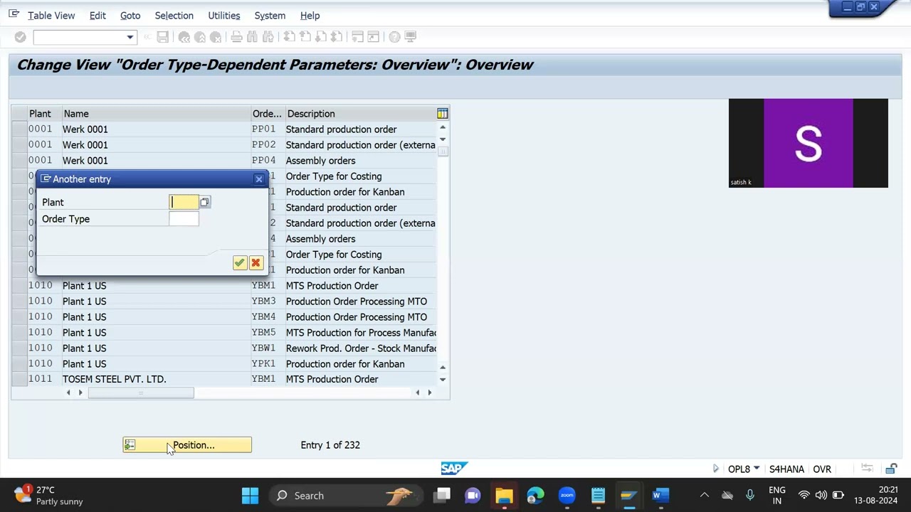Select row Werk 0001 PP04 Assembly orders
The width and height of the screenshot is (911, 512).
coord(19,161)
